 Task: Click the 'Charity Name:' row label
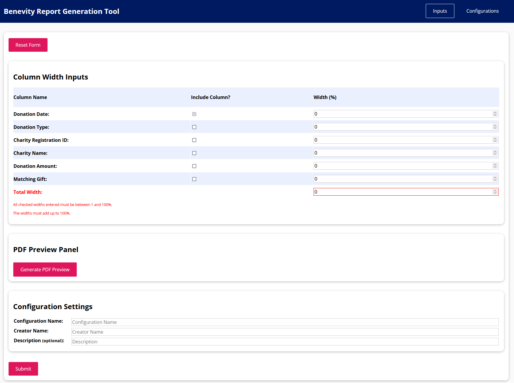[30, 153]
